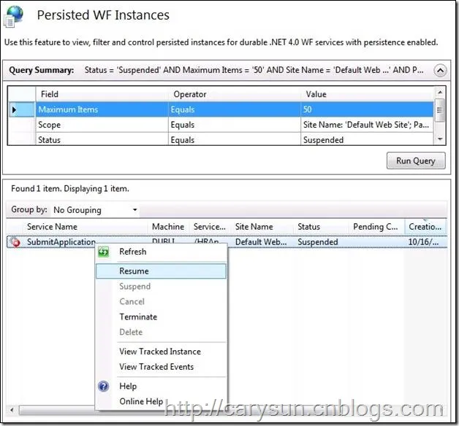The width and height of the screenshot is (459, 426).
Task: Click the Maximum Items field cell
Action: [102, 110]
